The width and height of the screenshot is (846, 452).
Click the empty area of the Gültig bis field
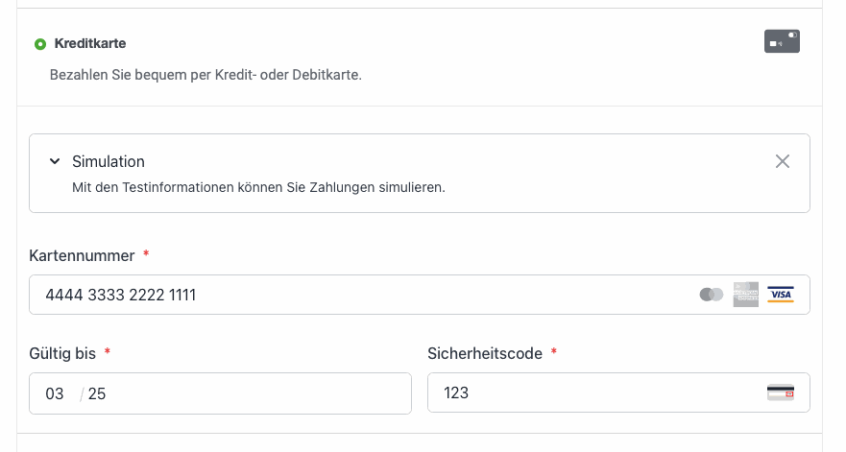[259, 393]
